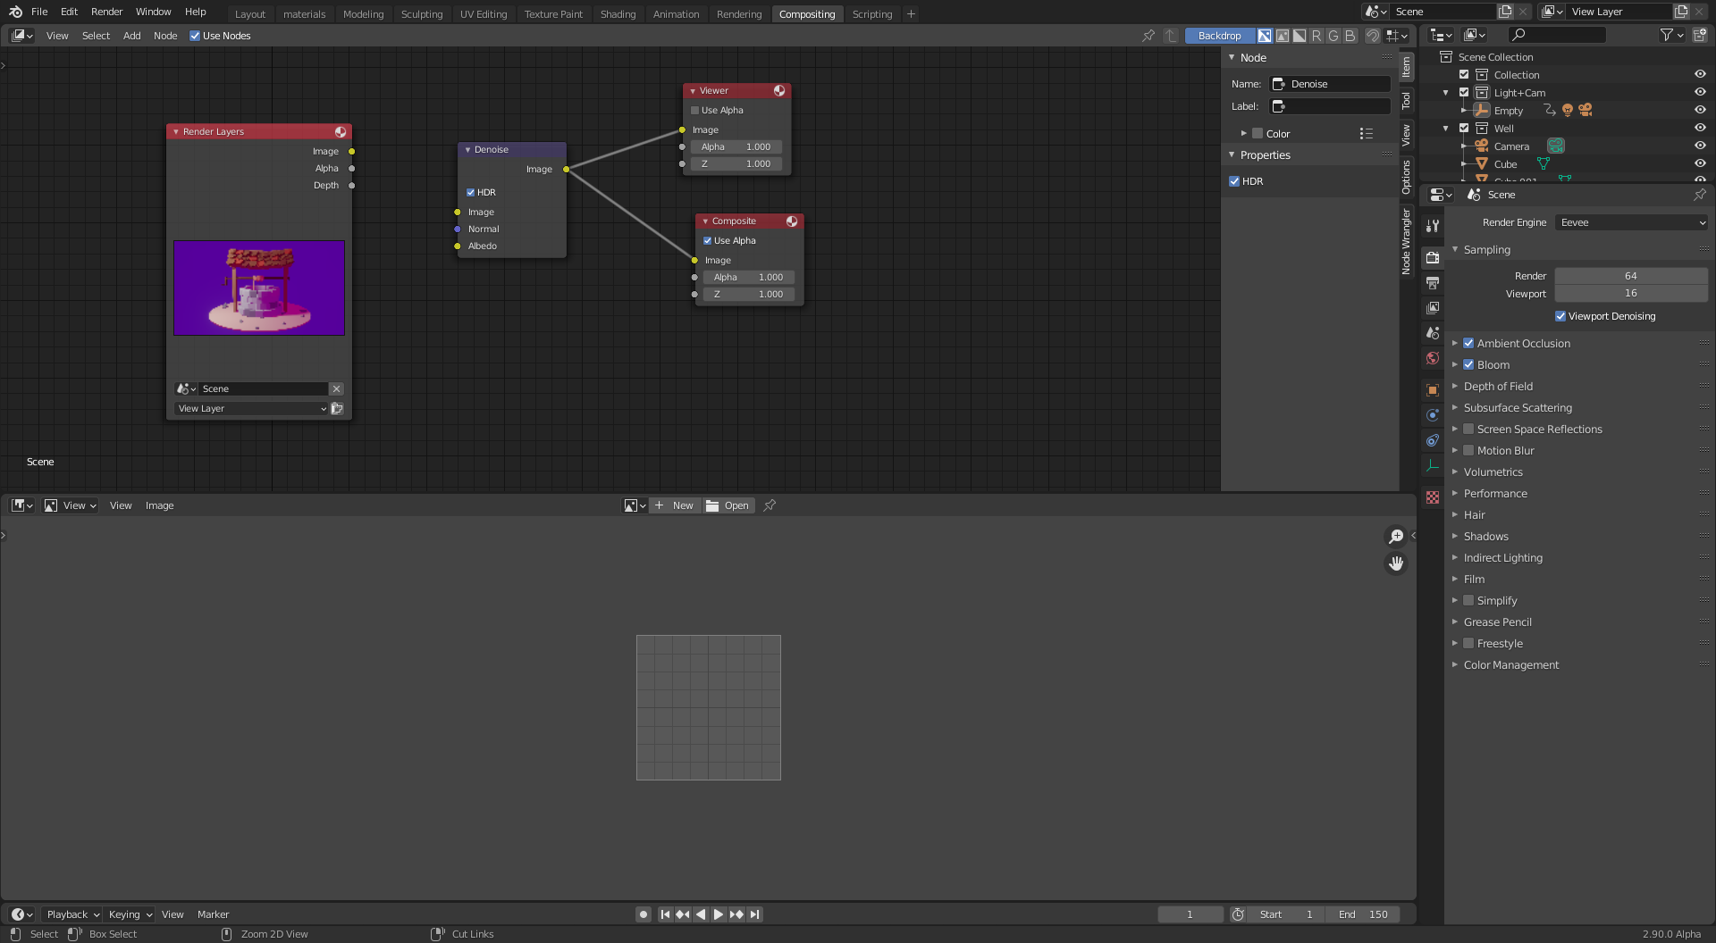Jump to the end frame button
1716x943 pixels.
pos(755,914)
